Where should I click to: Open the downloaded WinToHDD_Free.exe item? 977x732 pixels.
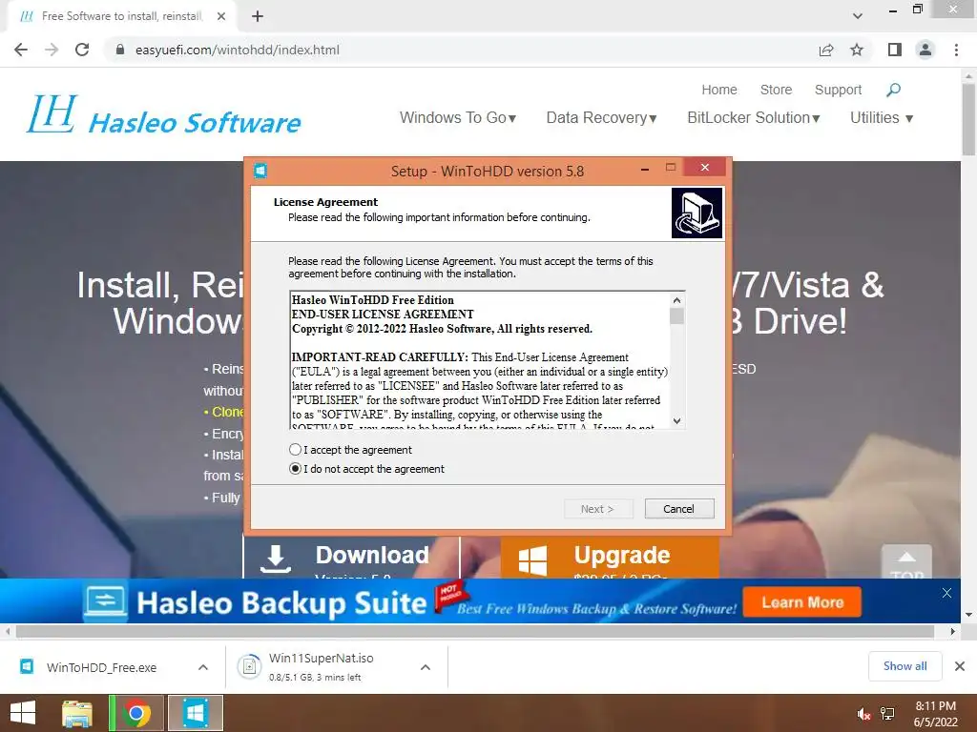tap(101, 667)
